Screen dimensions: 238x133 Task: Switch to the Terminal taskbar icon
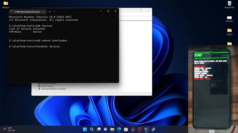click(x=146, y=129)
